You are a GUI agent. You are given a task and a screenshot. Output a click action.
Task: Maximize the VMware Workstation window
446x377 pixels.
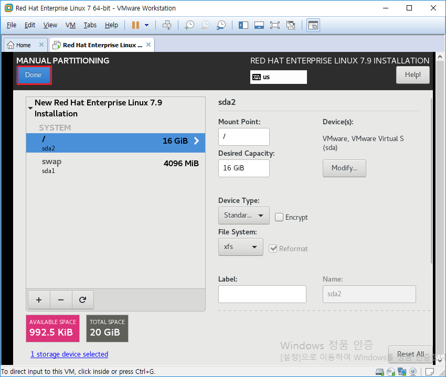click(x=409, y=8)
